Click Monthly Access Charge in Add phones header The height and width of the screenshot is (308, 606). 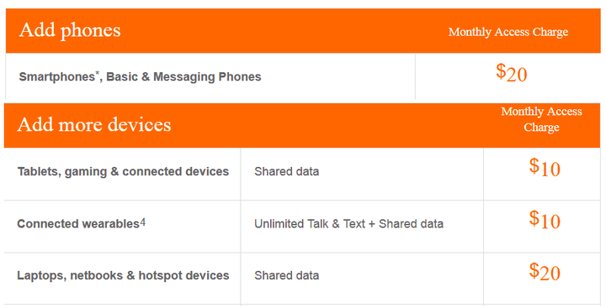[508, 32]
